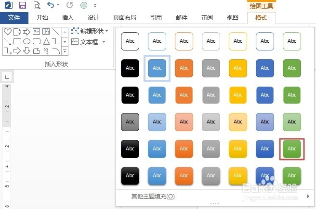This screenshot has width=316, height=209.
Task: Apply white-fill gold outline Abc style
Action: click(238, 41)
